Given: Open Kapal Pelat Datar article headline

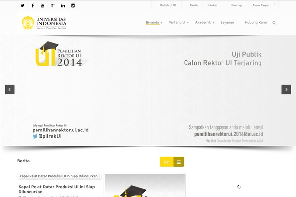Looking at the screenshot, I should coord(57,189).
